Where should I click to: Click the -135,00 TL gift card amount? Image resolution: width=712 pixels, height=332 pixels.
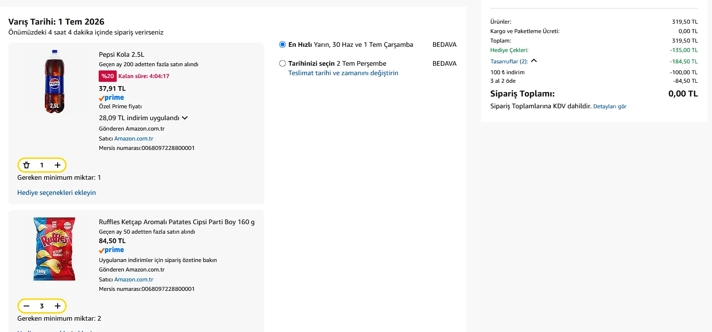coord(684,50)
